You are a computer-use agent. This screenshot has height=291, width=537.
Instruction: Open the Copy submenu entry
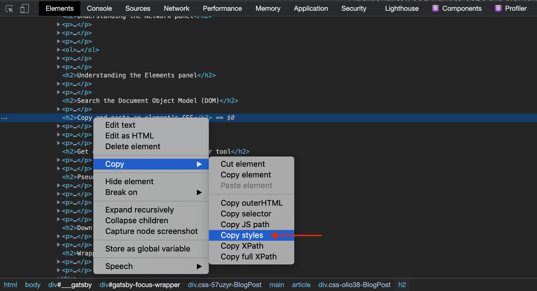[151, 164]
